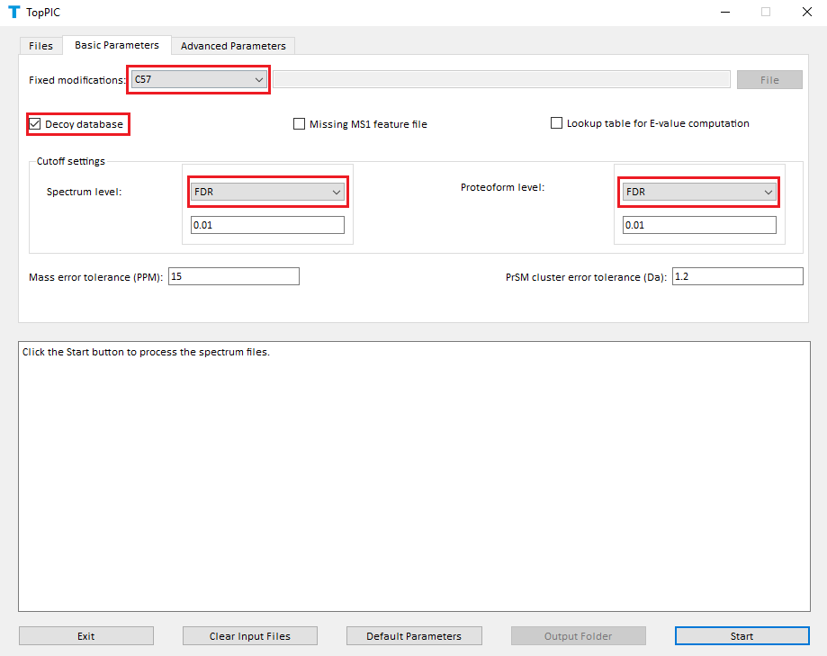
Task: Enable Missing MS1 feature file checkbox
Action: (x=299, y=124)
